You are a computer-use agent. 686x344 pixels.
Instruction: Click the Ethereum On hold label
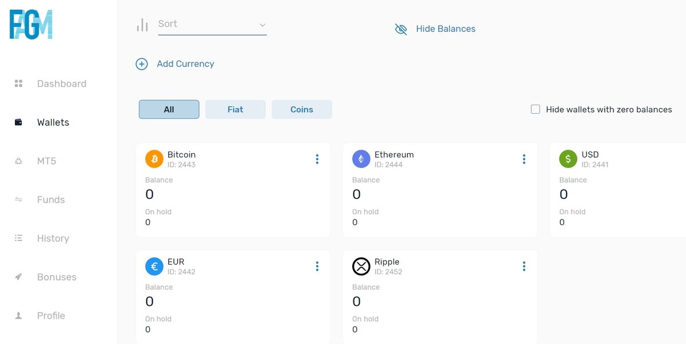tap(365, 212)
